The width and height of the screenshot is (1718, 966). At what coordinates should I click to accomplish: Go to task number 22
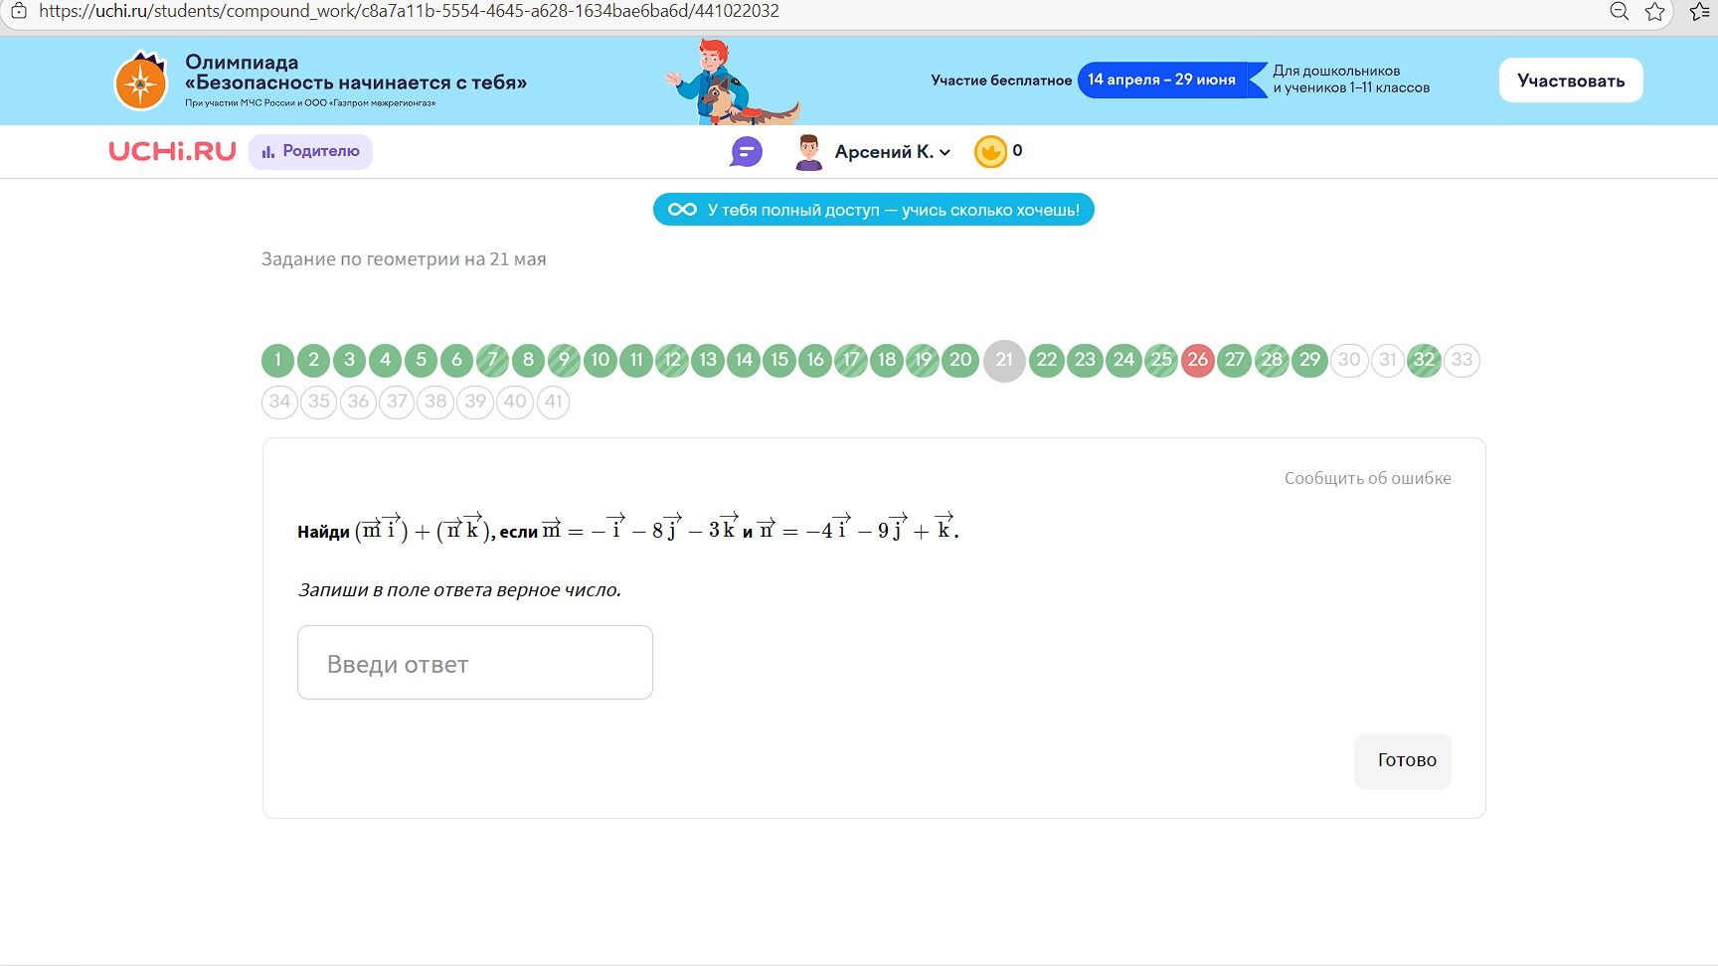tap(1047, 360)
